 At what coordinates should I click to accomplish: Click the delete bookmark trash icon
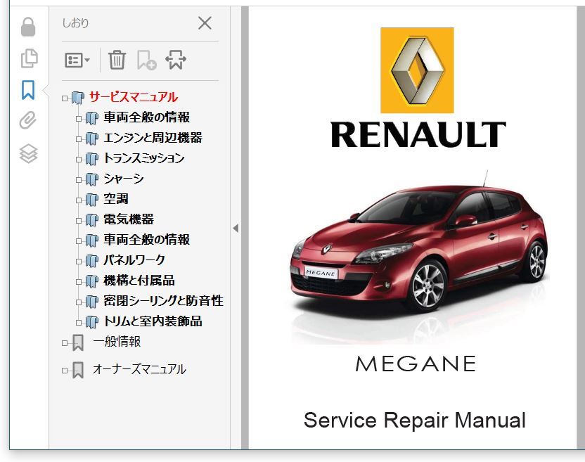(x=117, y=60)
